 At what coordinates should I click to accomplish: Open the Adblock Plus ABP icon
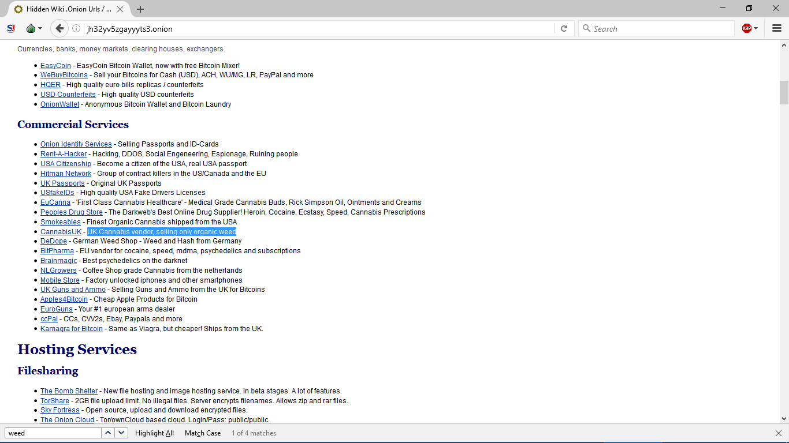coord(747,28)
